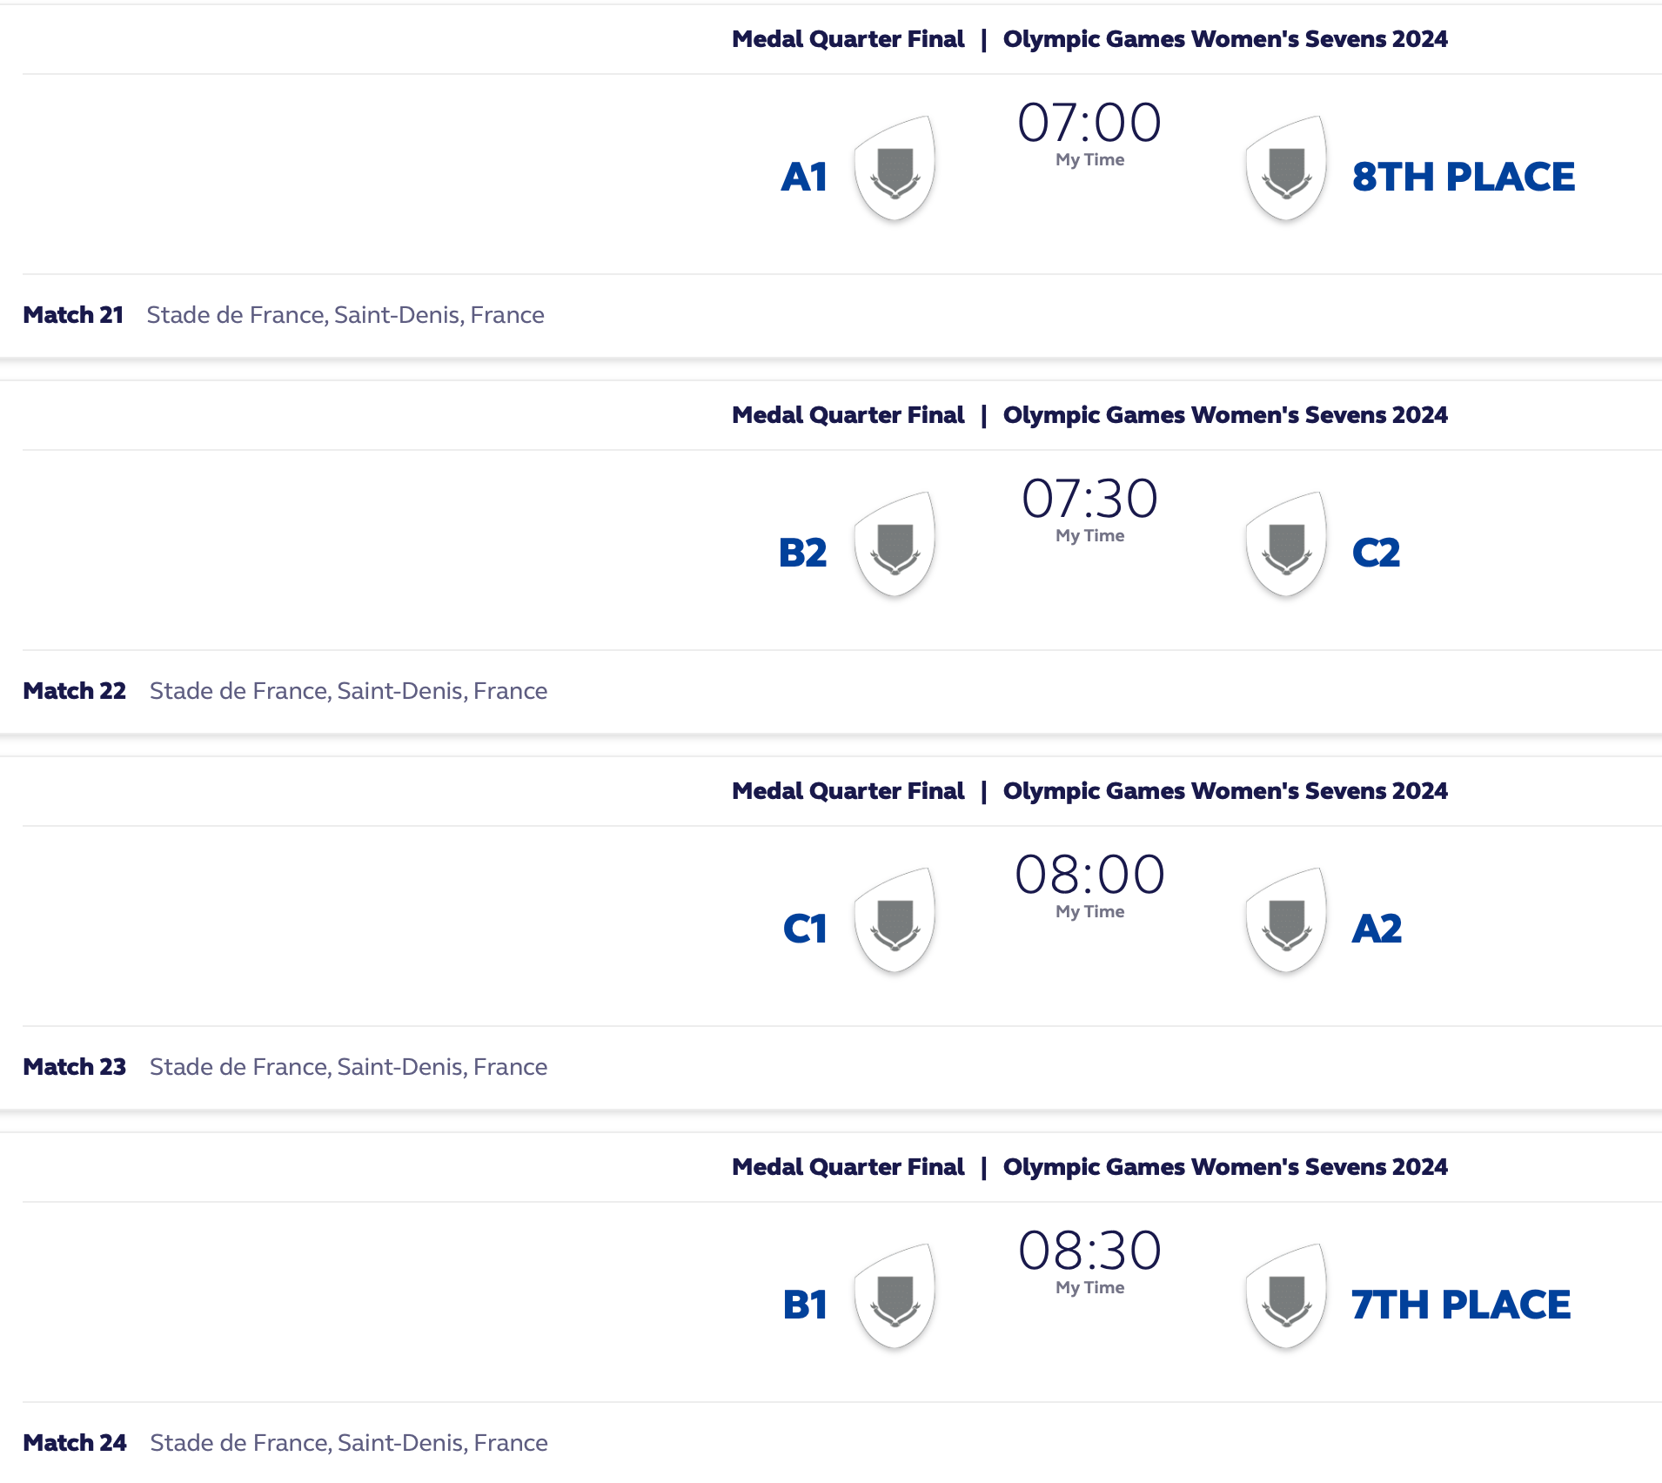Click the Match 24 Stade de France venue text
Image resolution: width=1662 pixels, height=1483 pixels.
click(x=349, y=1443)
